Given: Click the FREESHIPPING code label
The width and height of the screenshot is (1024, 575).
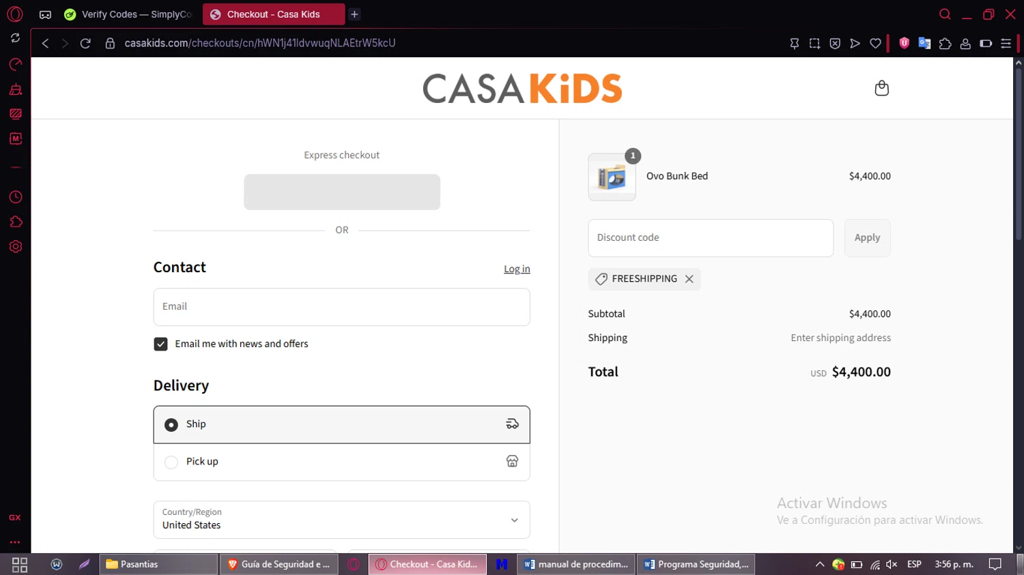Looking at the screenshot, I should (x=644, y=279).
